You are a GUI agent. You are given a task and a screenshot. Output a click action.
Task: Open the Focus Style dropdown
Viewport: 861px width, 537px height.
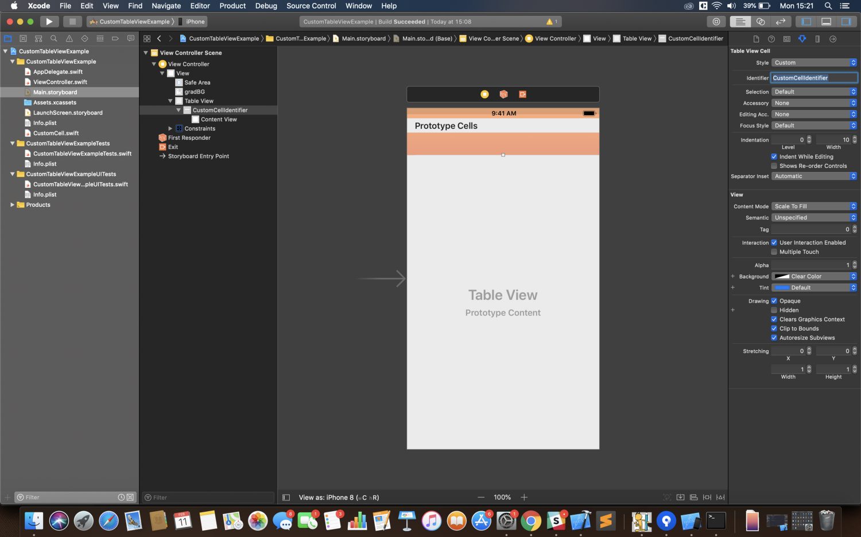coord(814,126)
